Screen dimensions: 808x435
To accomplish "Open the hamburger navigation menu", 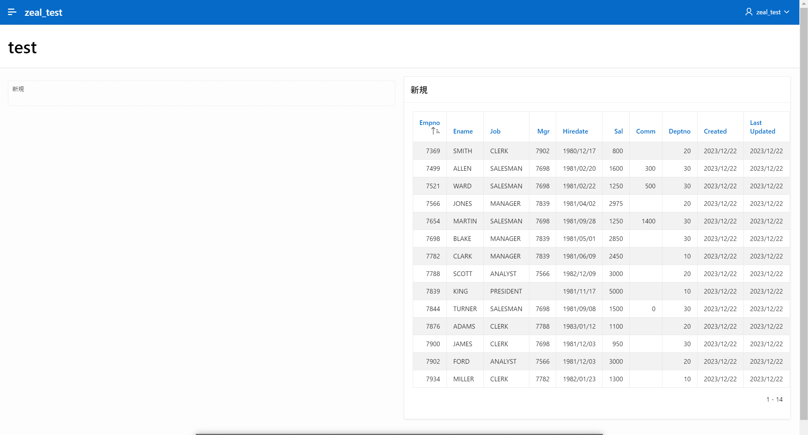I will click(12, 12).
